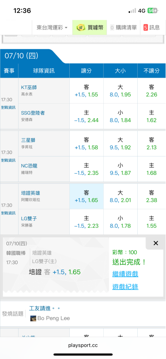Open 對戰資訊 for KT巫師 game
The image size is (166, 359).
(x=8, y=107)
